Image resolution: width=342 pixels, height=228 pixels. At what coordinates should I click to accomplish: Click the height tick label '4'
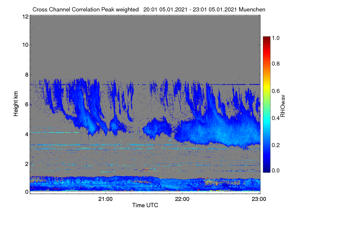27,134
